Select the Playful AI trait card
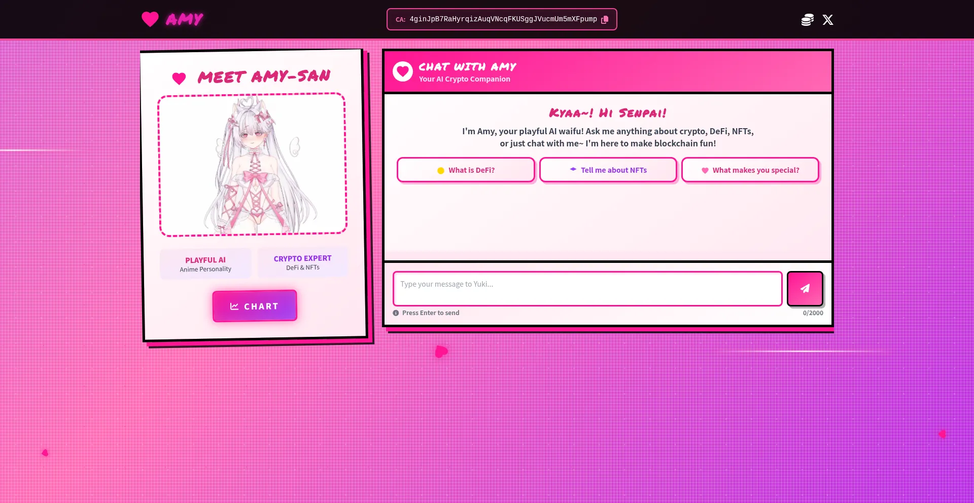Image resolution: width=974 pixels, height=503 pixels. click(x=205, y=264)
